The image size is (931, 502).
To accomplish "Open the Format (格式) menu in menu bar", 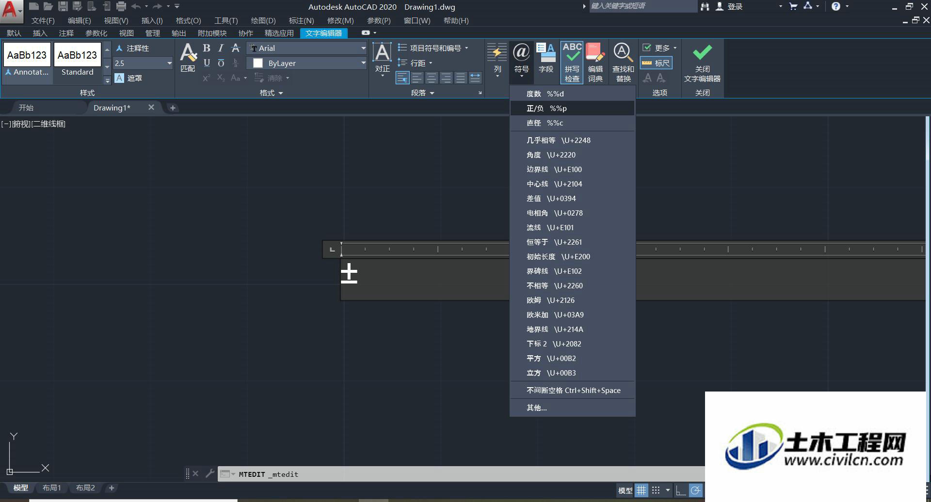I will click(188, 20).
